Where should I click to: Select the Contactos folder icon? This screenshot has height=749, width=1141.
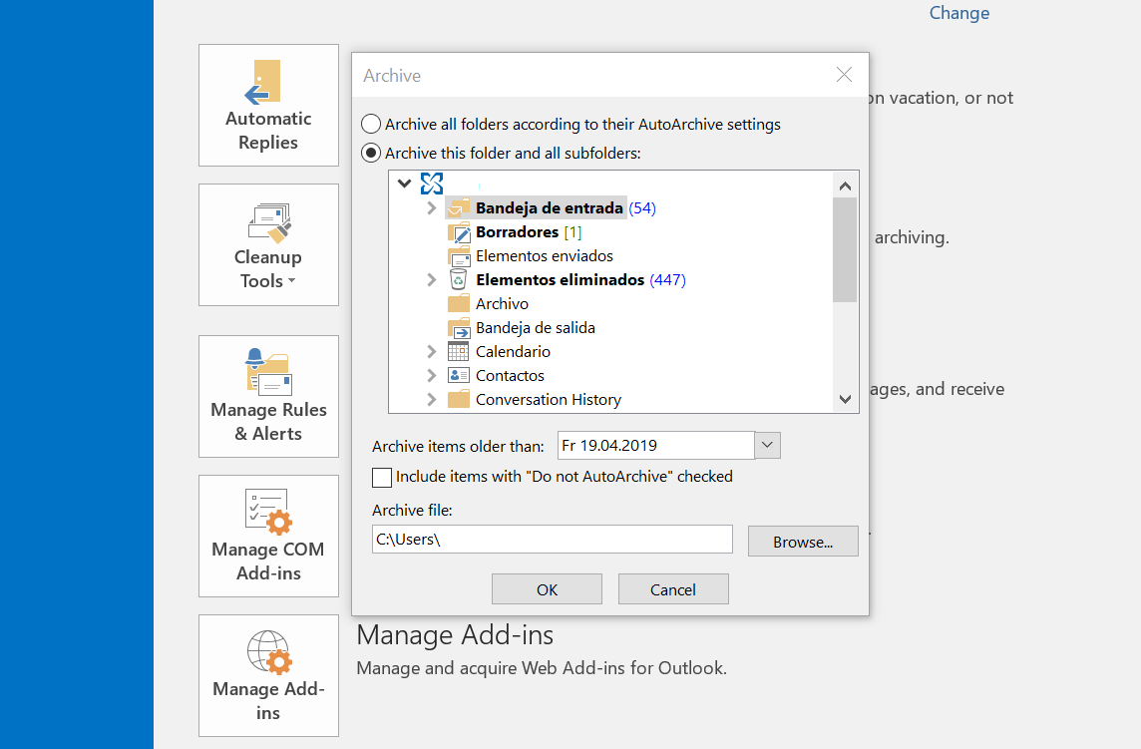pos(458,375)
